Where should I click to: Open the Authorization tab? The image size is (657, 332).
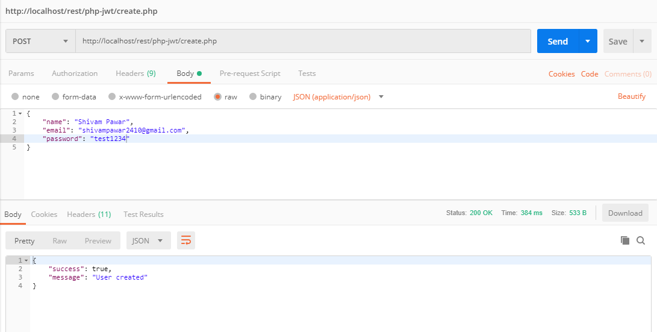(x=75, y=74)
